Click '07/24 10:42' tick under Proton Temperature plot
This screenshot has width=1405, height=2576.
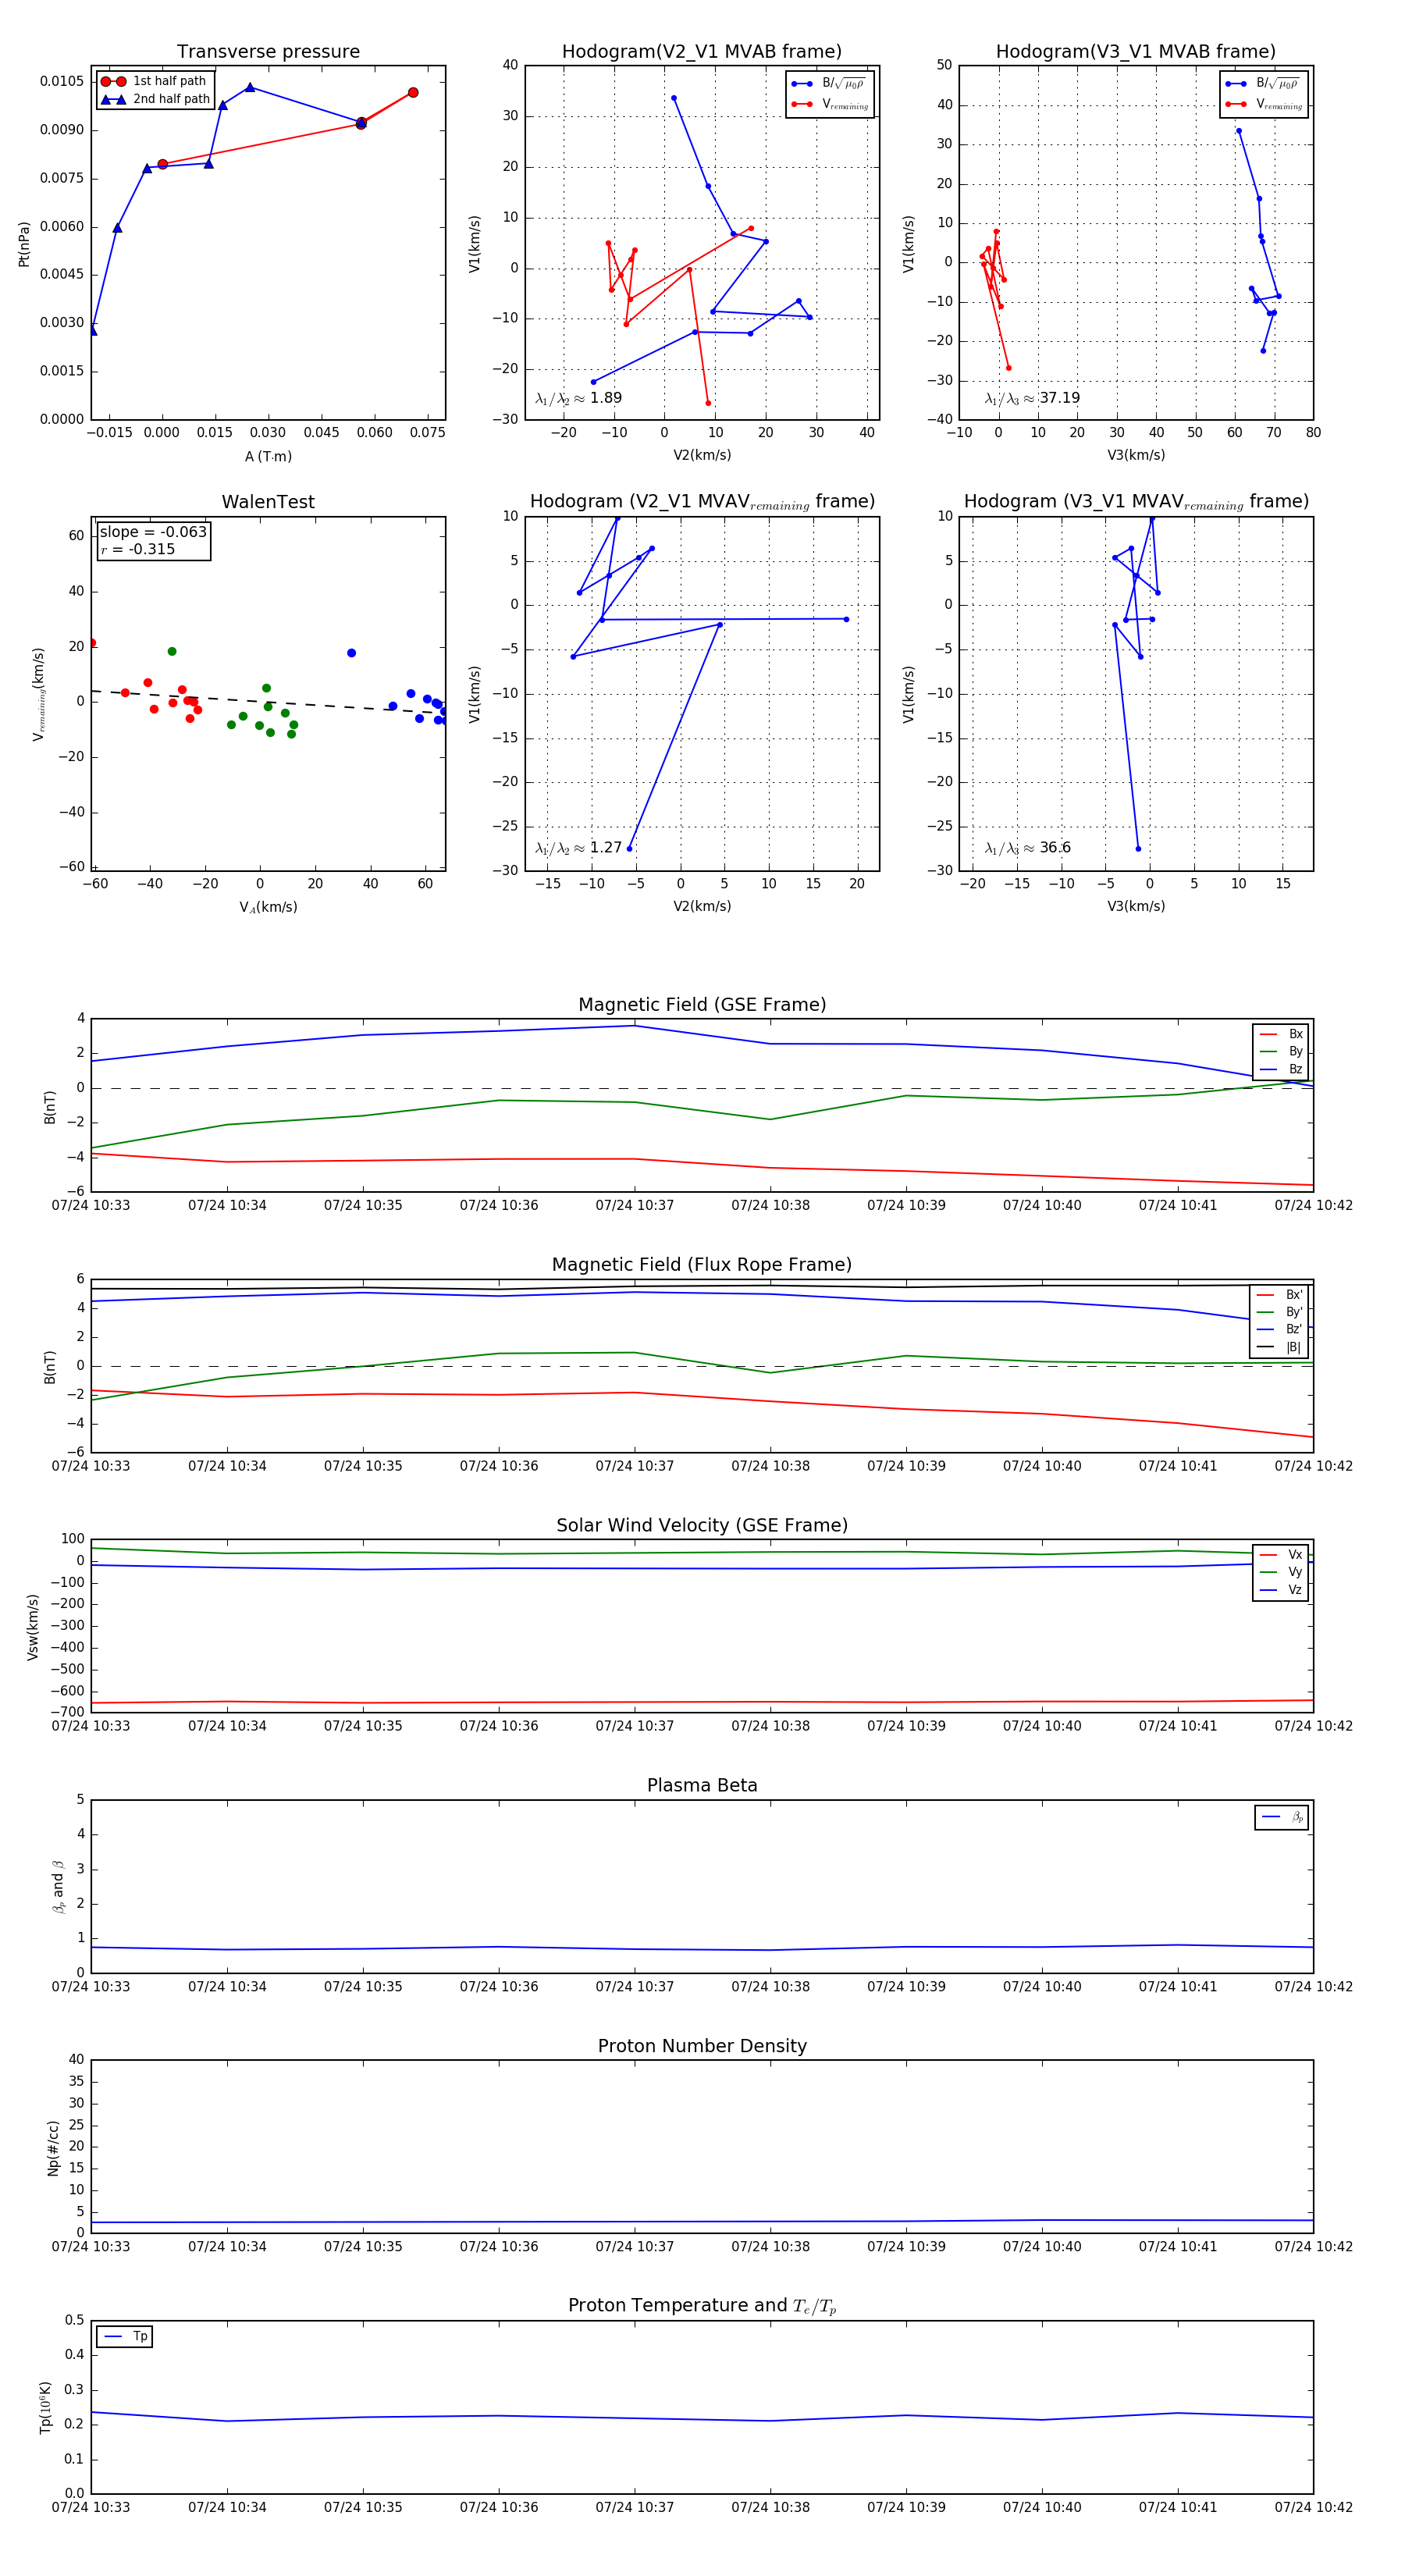click(1313, 2507)
